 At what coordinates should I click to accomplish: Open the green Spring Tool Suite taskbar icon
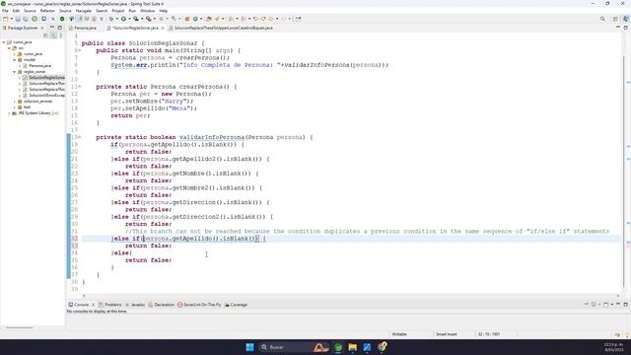coord(338,347)
